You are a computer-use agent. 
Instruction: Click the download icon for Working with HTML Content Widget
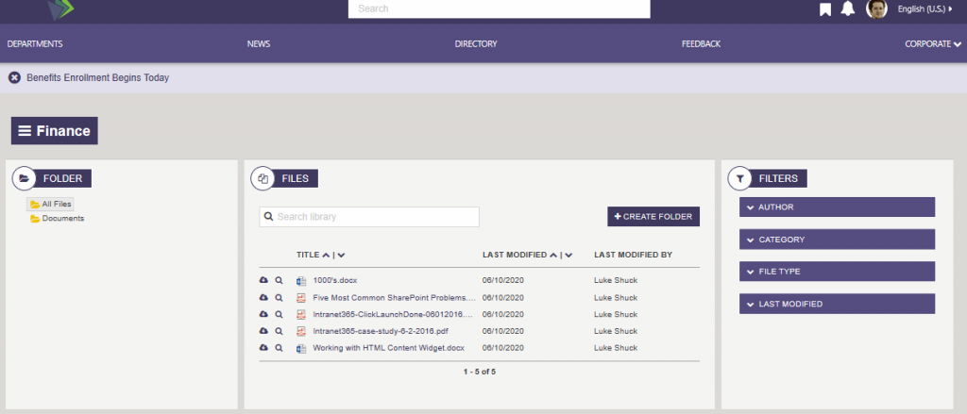[263, 348]
